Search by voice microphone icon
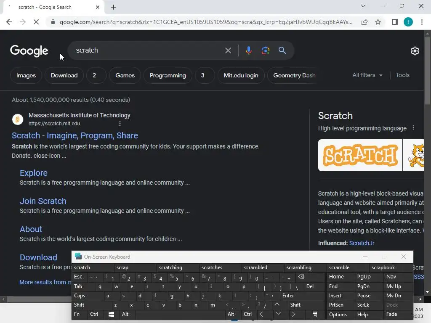Screen dimensions: 431x323 point(248,50)
